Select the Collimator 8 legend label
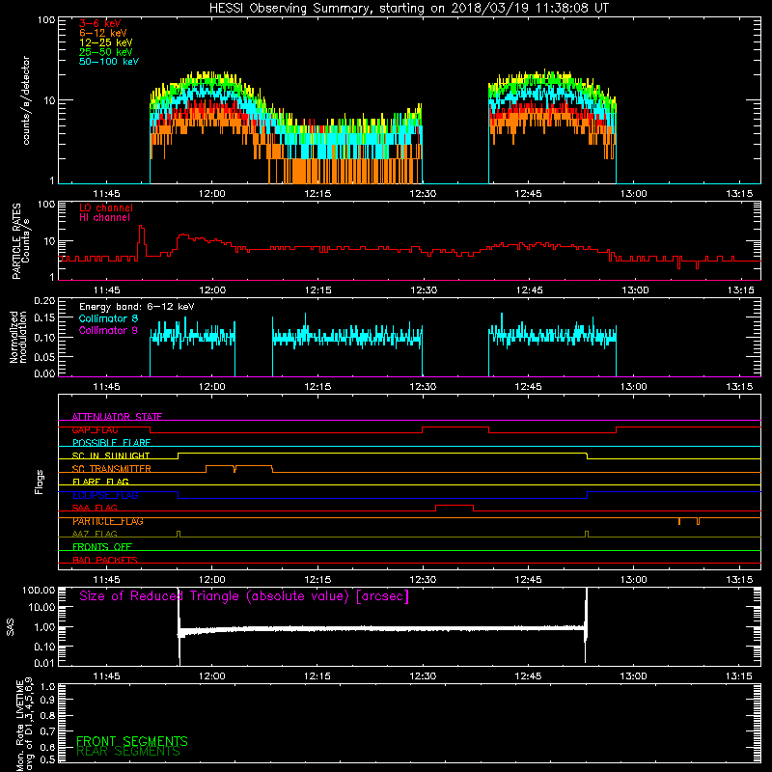The height and width of the screenshot is (772, 772). 108,318
